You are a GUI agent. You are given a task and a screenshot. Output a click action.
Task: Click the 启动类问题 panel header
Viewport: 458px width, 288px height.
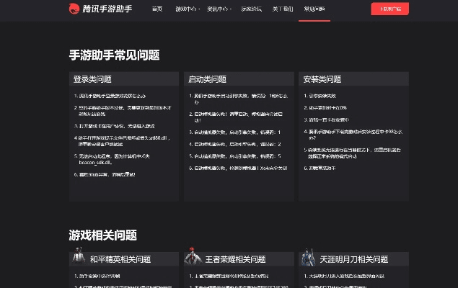239,78
